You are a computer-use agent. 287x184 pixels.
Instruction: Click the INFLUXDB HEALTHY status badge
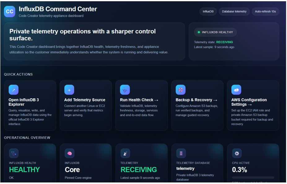pyautogui.click(x=215, y=32)
